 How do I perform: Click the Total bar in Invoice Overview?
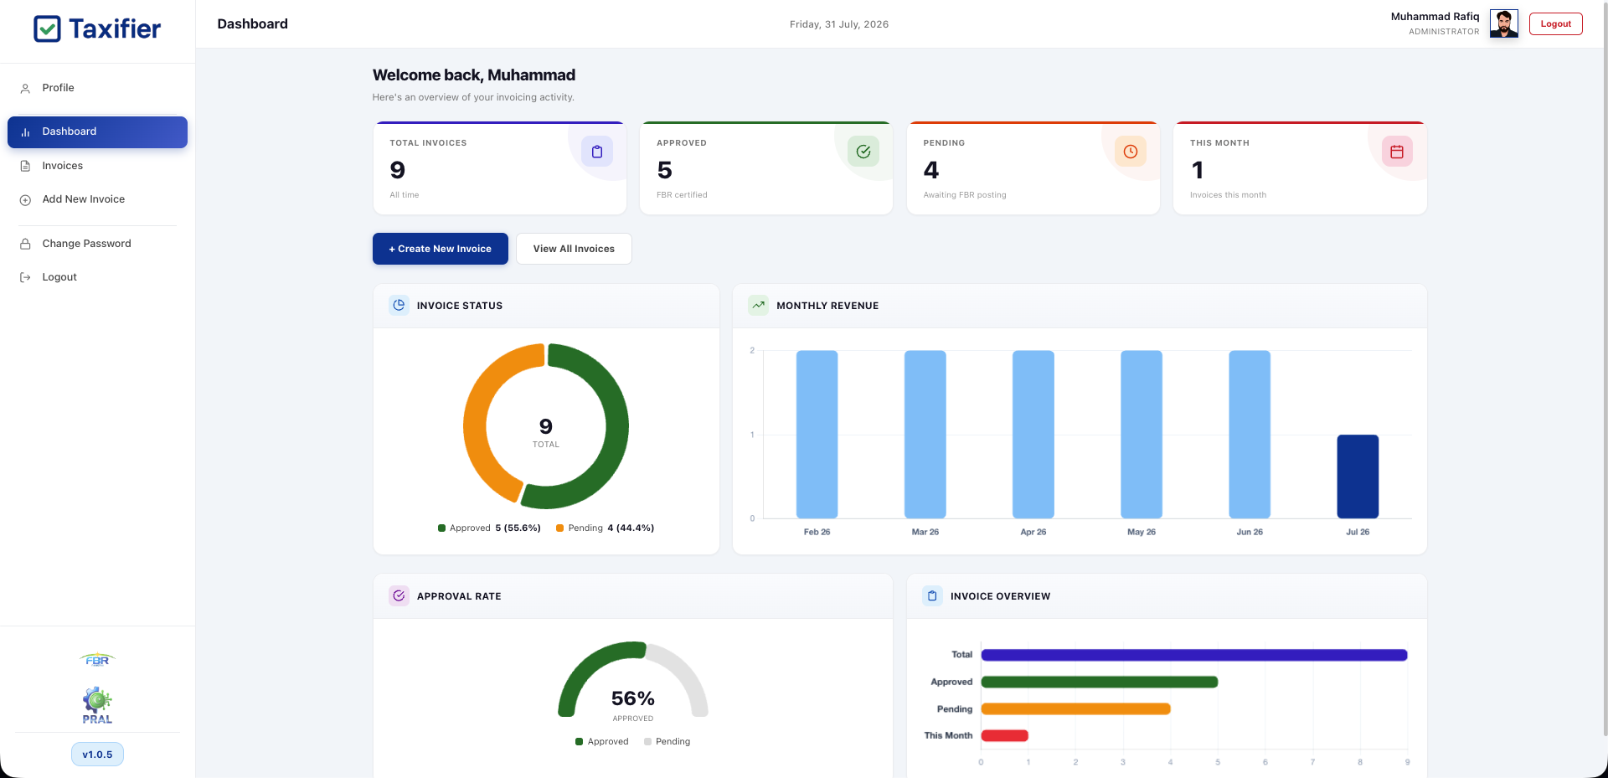tap(1194, 655)
